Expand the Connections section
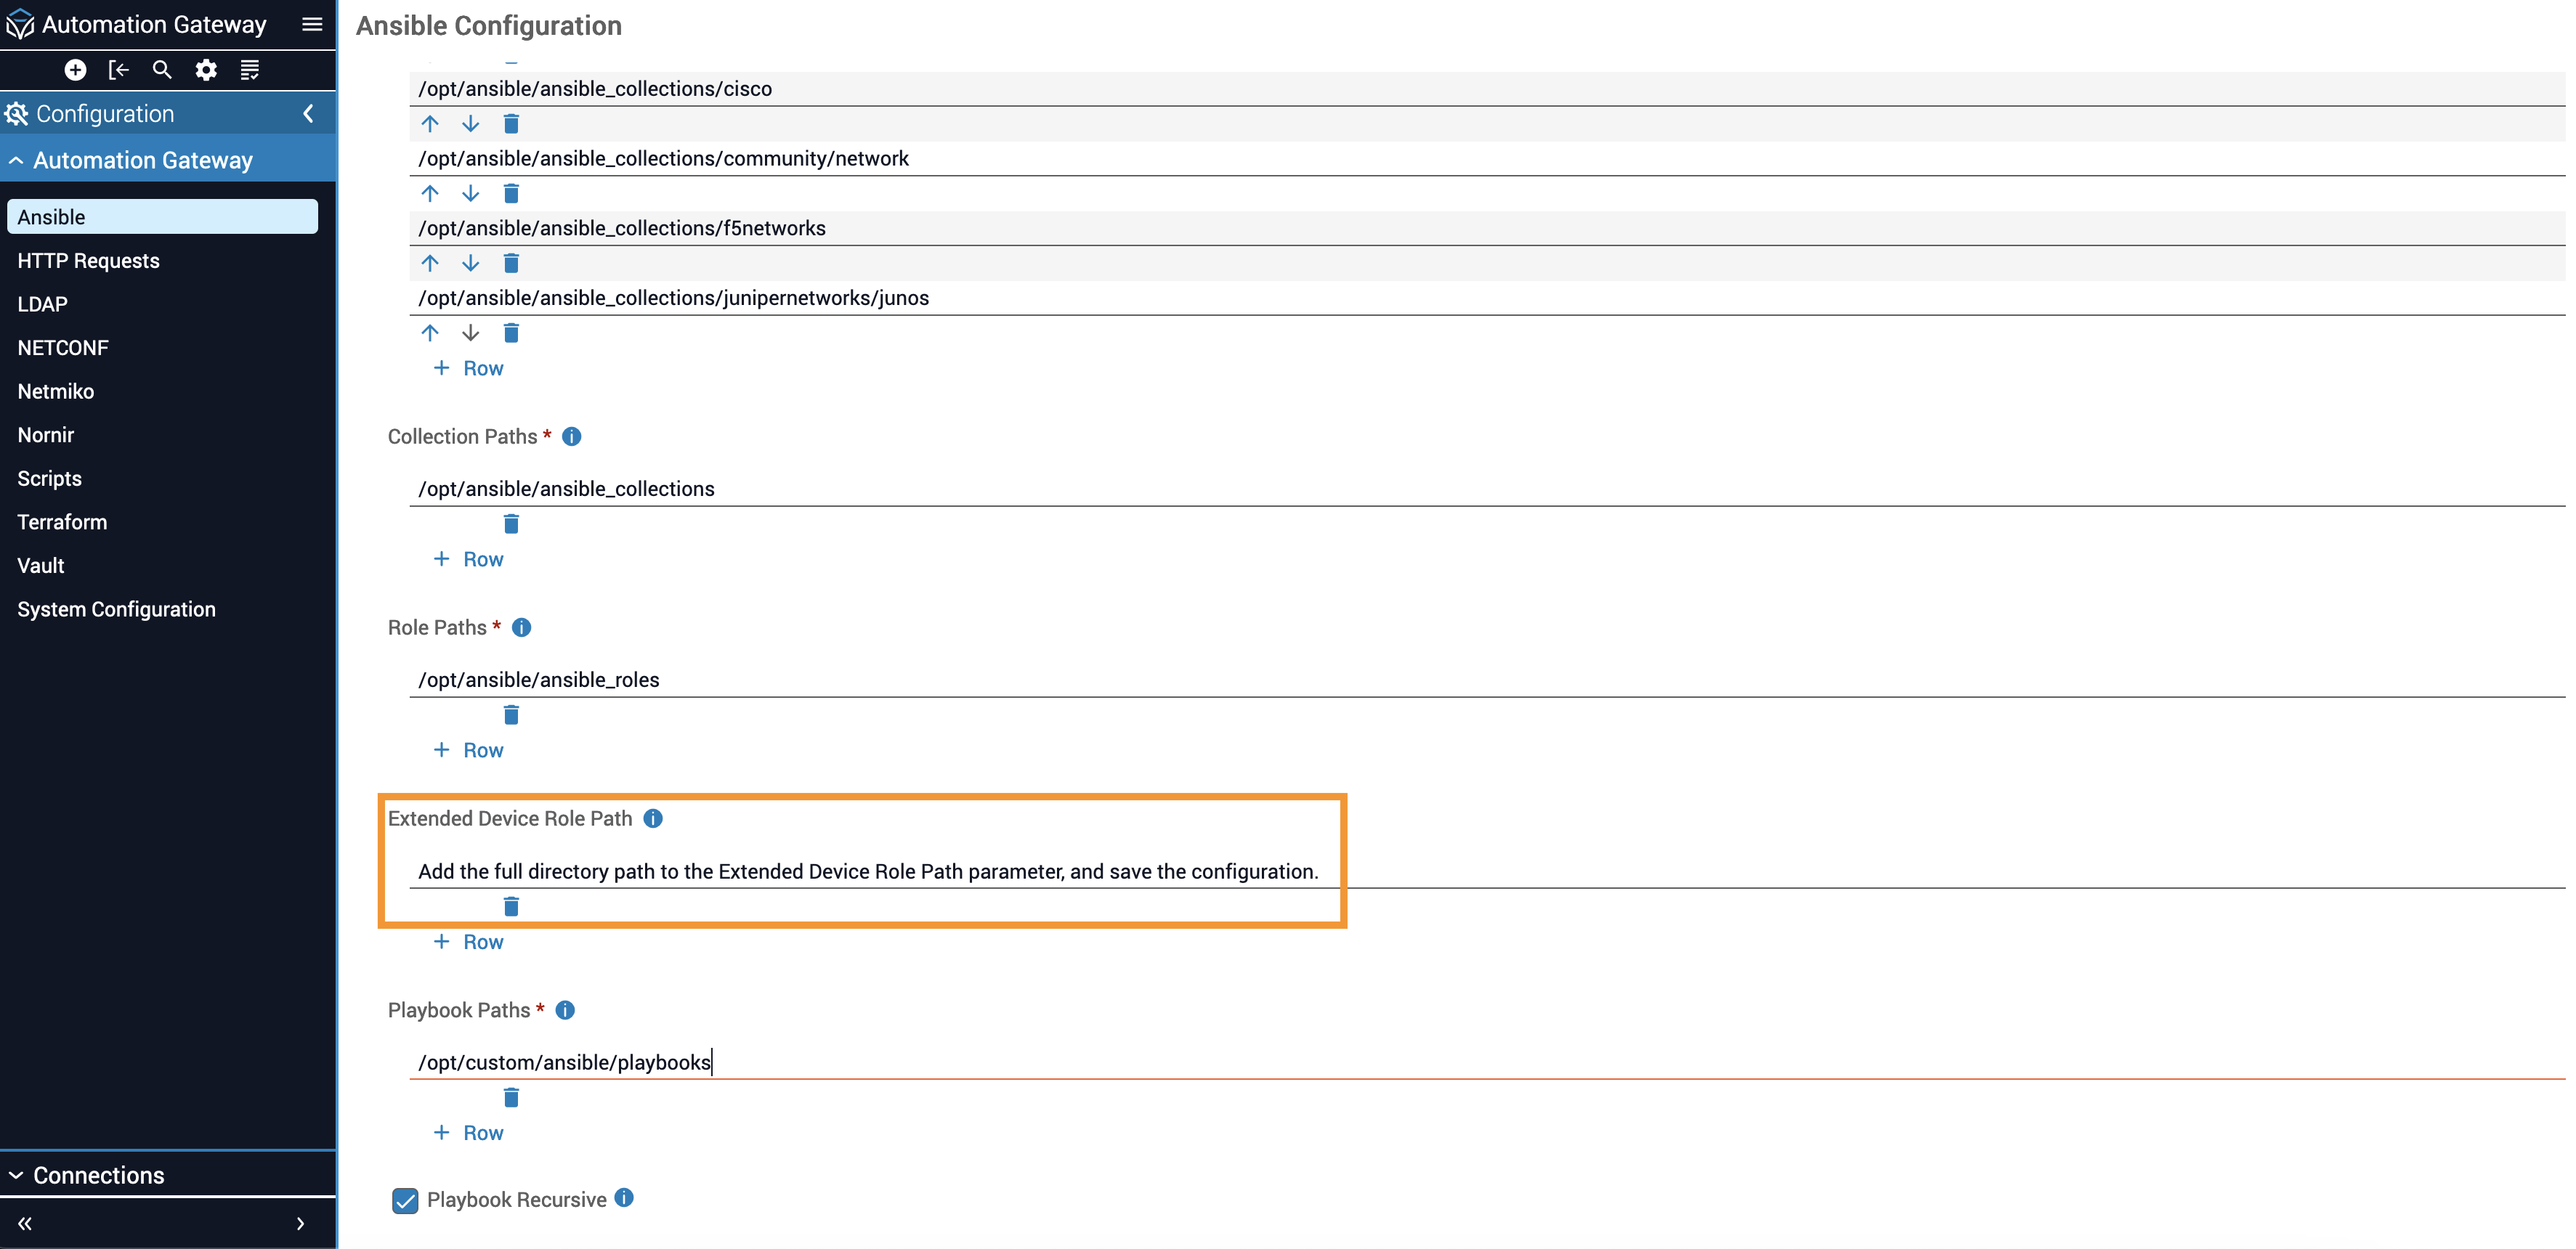The image size is (2576, 1249). click(17, 1176)
